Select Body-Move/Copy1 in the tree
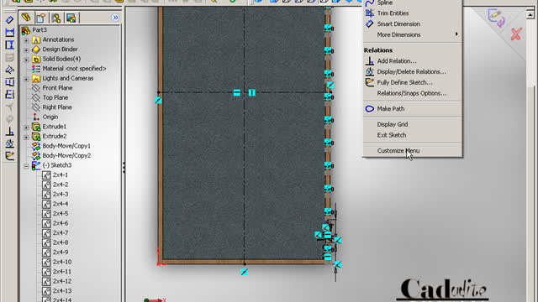The image size is (538, 302). click(x=66, y=146)
